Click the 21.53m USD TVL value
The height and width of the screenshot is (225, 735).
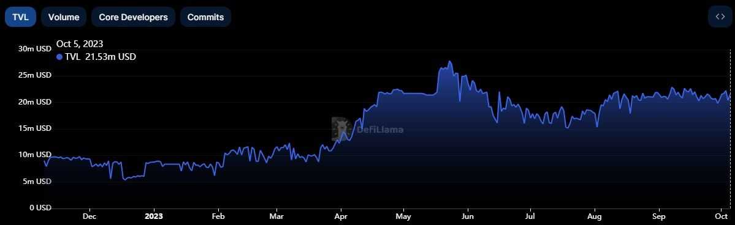pyautogui.click(x=110, y=57)
